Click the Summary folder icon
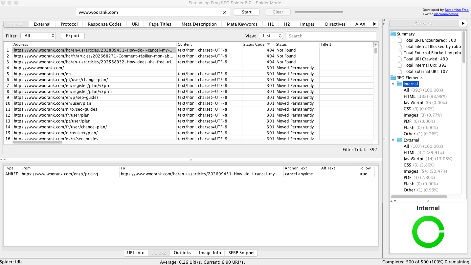471x265 pixels. (x=394, y=34)
